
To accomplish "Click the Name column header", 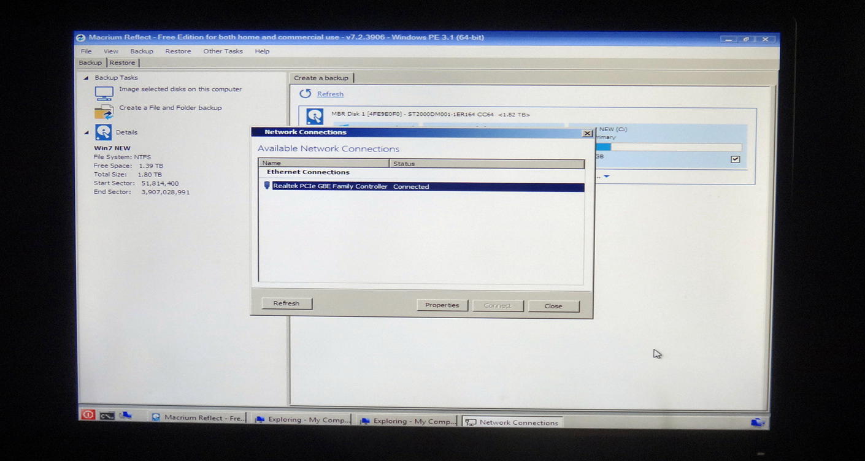I will point(325,164).
